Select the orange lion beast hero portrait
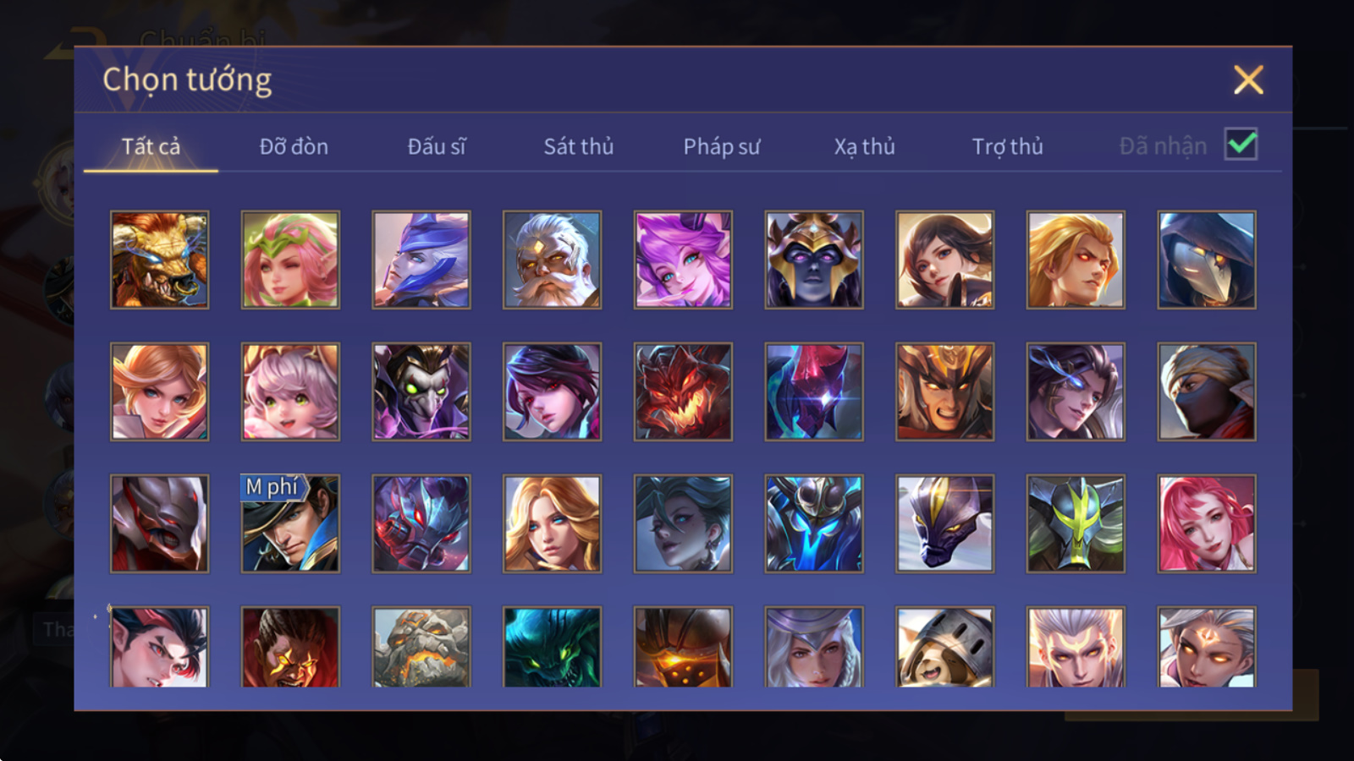1354x761 pixels. coord(160,260)
